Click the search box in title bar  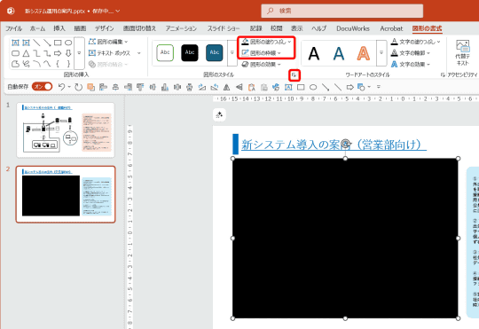point(342,11)
